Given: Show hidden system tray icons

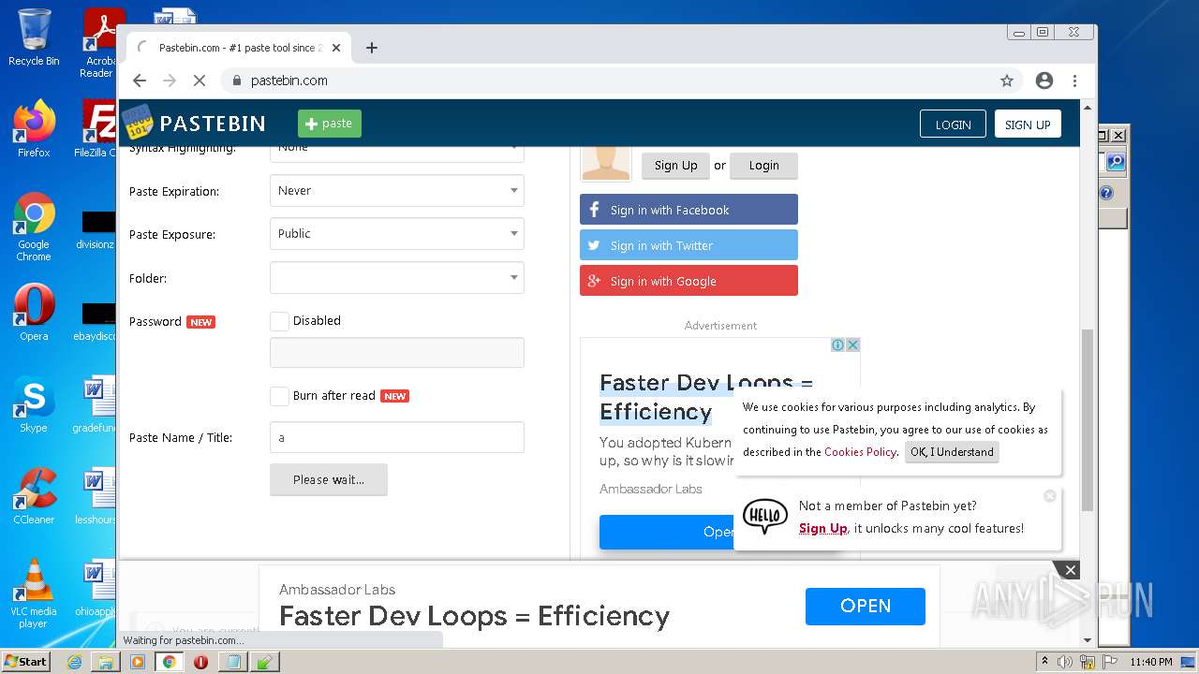Looking at the screenshot, I should click(x=1044, y=662).
